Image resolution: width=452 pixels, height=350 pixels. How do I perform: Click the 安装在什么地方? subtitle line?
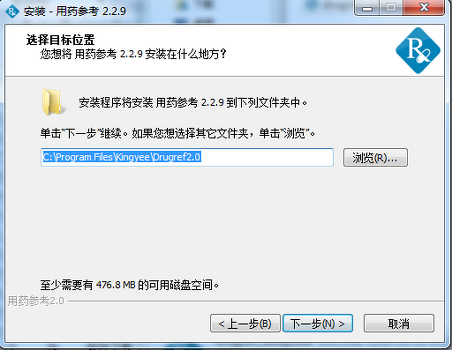click(x=134, y=55)
